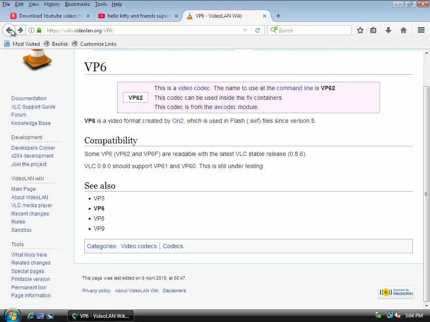
Task: Open site information icon in address bar
Action: [x=31, y=30]
